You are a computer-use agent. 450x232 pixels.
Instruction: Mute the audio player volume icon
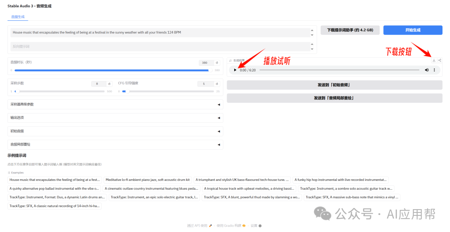427,70
